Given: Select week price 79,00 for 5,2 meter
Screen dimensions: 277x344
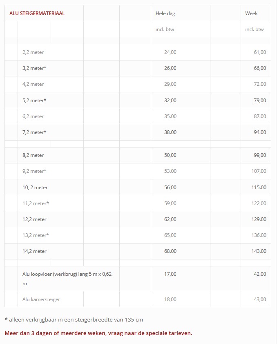Looking at the screenshot, I should 260,100.
